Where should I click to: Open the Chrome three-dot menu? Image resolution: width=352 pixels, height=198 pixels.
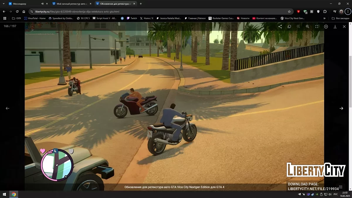coord(348,11)
